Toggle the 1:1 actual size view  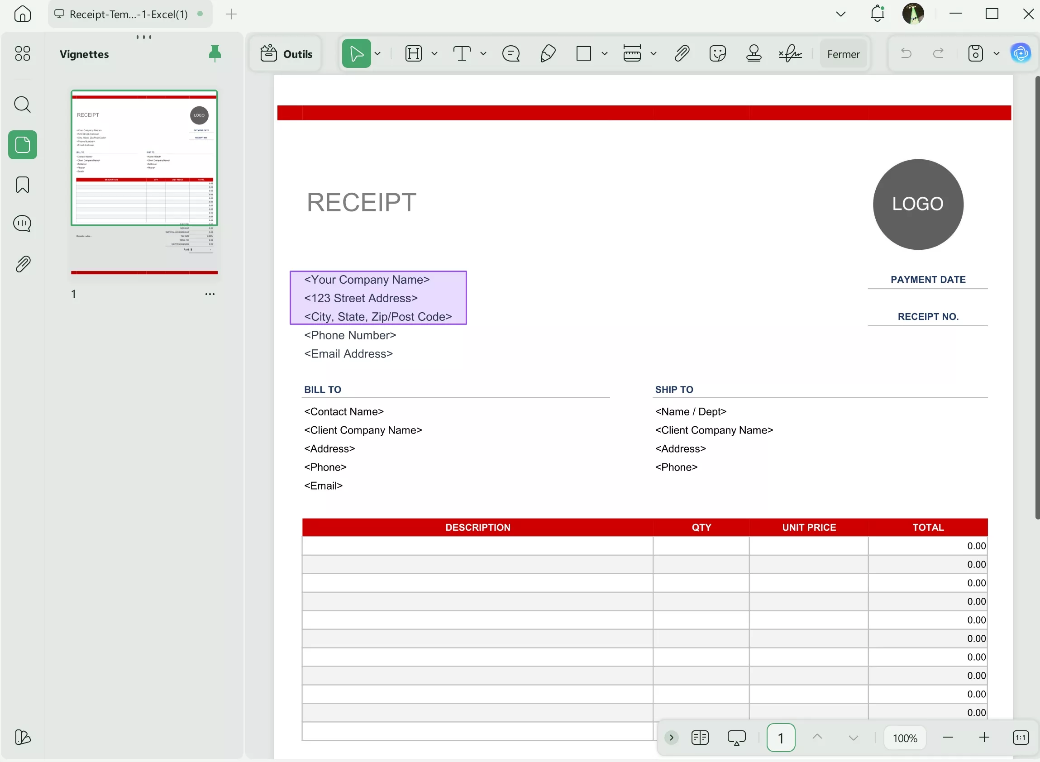pyautogui.click(x=1021, y=738)
